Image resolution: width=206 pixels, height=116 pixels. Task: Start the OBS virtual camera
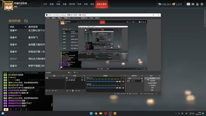tap(152, 83)
